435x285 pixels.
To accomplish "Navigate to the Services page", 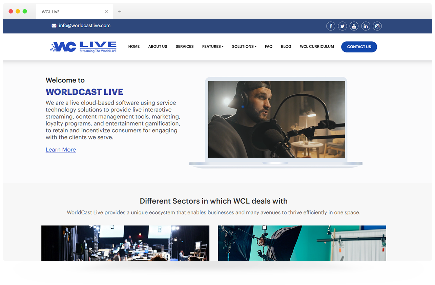I will (185, 46).
